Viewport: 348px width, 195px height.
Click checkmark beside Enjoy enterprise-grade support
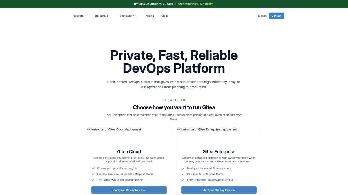[183, 180]
